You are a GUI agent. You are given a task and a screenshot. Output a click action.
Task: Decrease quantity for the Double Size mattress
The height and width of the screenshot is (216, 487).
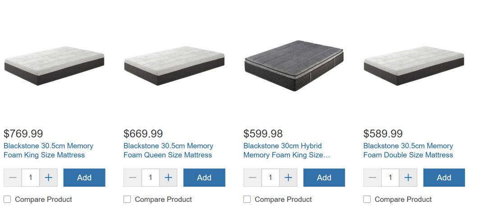pos(372,178)
